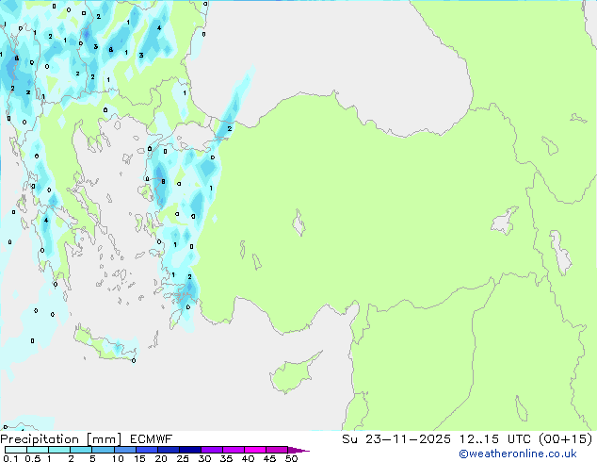Select the 20–25 mm legend swatch

coord(168,450)
